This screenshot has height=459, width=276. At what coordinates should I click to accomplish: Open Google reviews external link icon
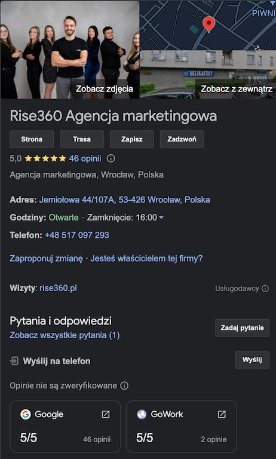[106, 414]
